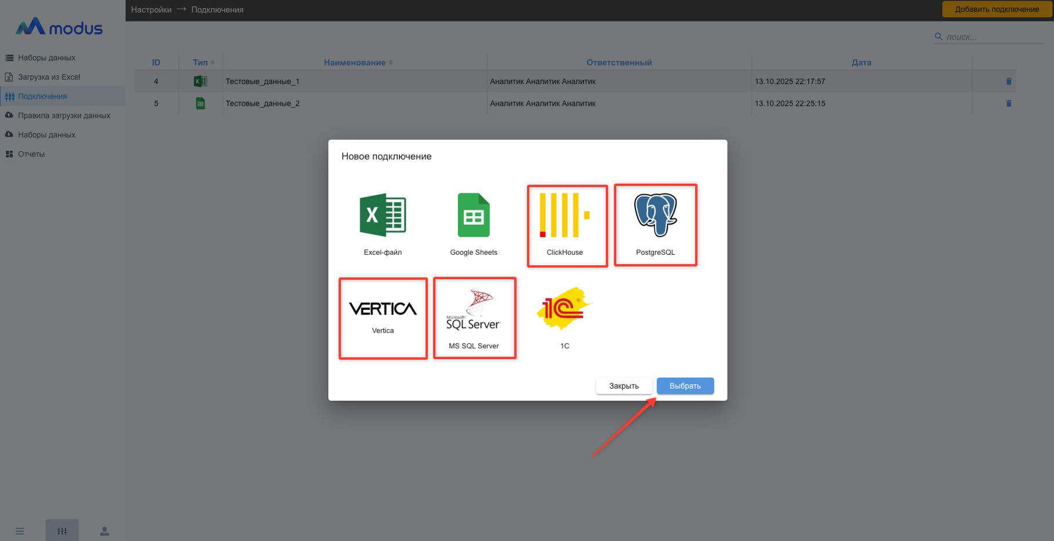1054x541 pixels.
Task: Toggle the hamburger menu in the sidebar footer
Action: 20,531
